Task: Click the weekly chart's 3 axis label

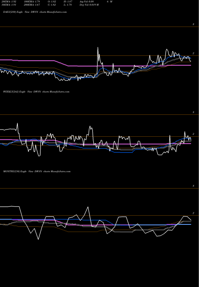Action: coord(193,112)
